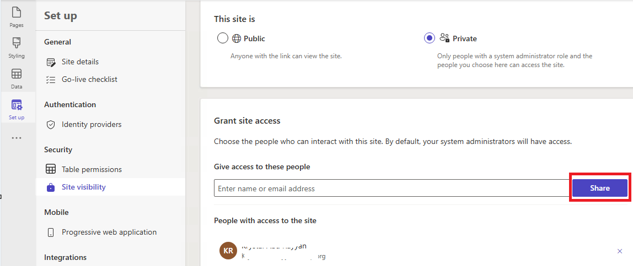Open Go-live checklist
The image size is (633, 266).
[89, 80]
